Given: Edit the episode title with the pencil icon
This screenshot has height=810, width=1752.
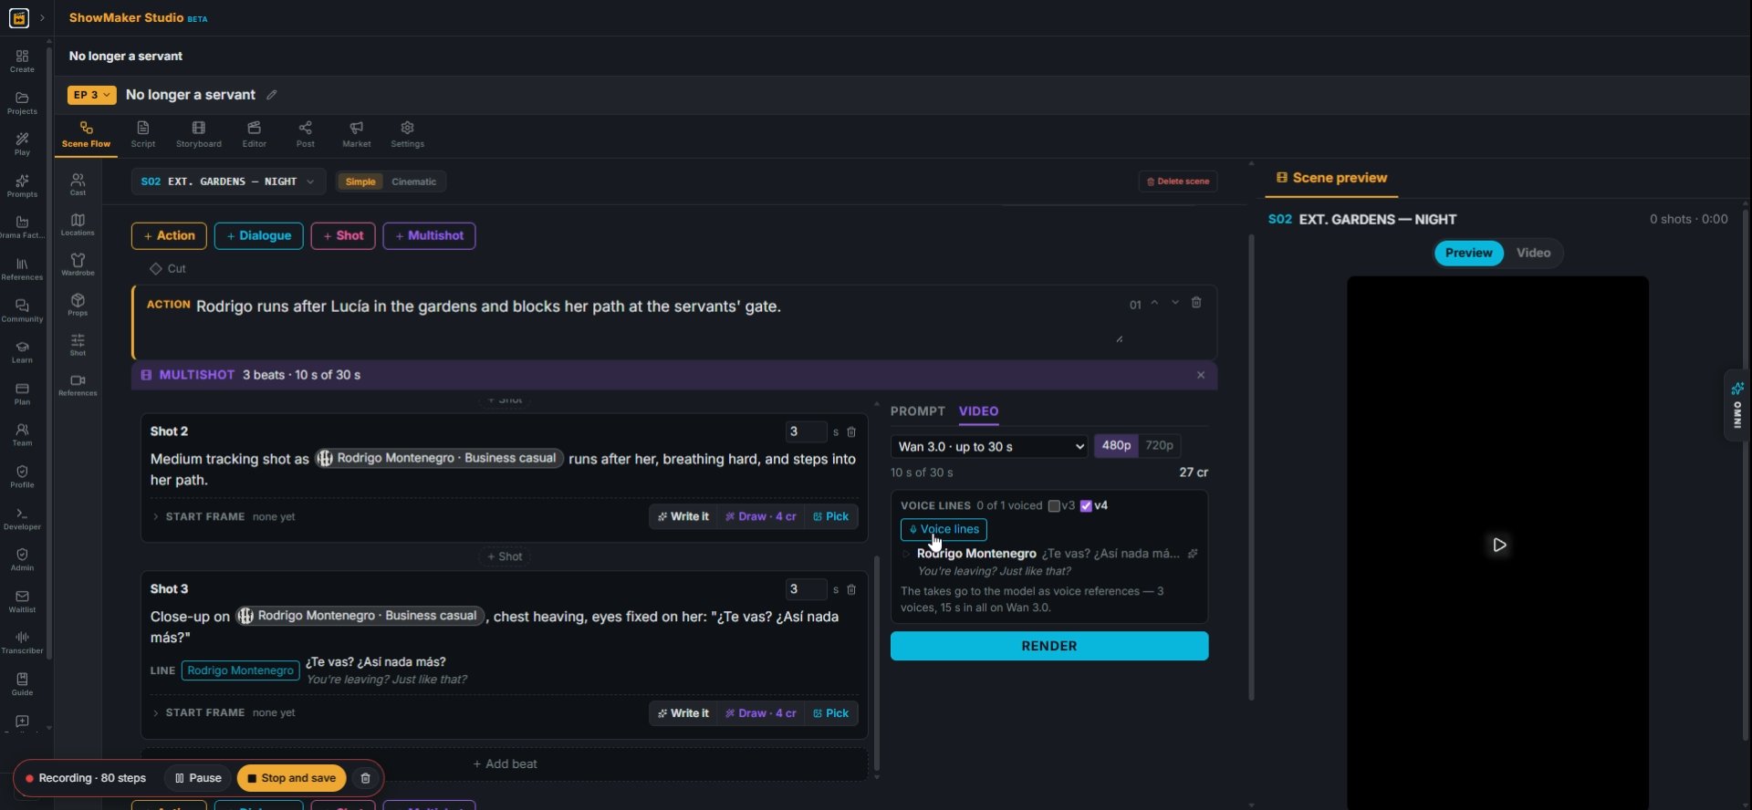Looking at the screenshot, I should pyautogui.click(x=271, y=95).
